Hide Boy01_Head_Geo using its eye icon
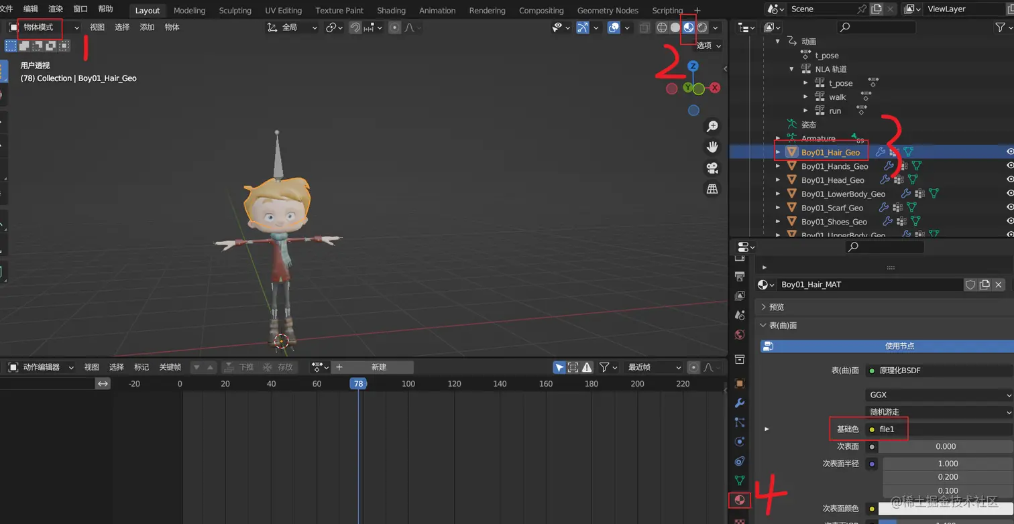Screen dimensions: 1014x524 1010,180
